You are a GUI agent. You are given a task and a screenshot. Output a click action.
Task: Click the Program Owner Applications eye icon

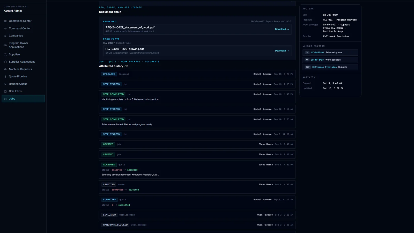pos(5,45)
